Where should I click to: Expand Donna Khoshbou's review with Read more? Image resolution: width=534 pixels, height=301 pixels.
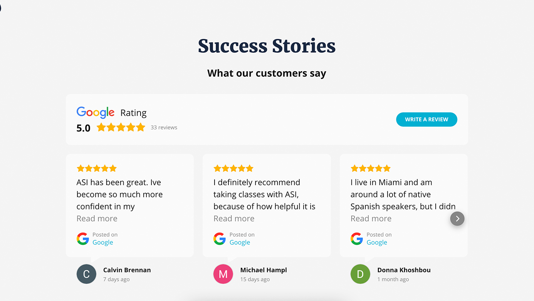coord(371,219)
